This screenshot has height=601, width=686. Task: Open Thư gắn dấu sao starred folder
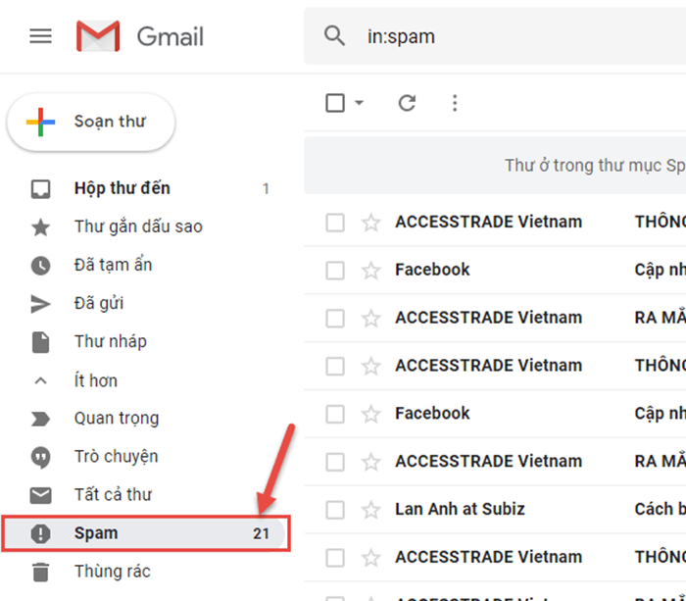pos(142,226)
